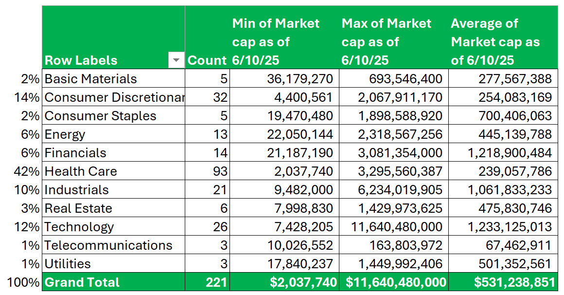The height and width of the screenshot is (295, 564).
Task: Select the Industrials row label
Action: click(x=113, y=189)
